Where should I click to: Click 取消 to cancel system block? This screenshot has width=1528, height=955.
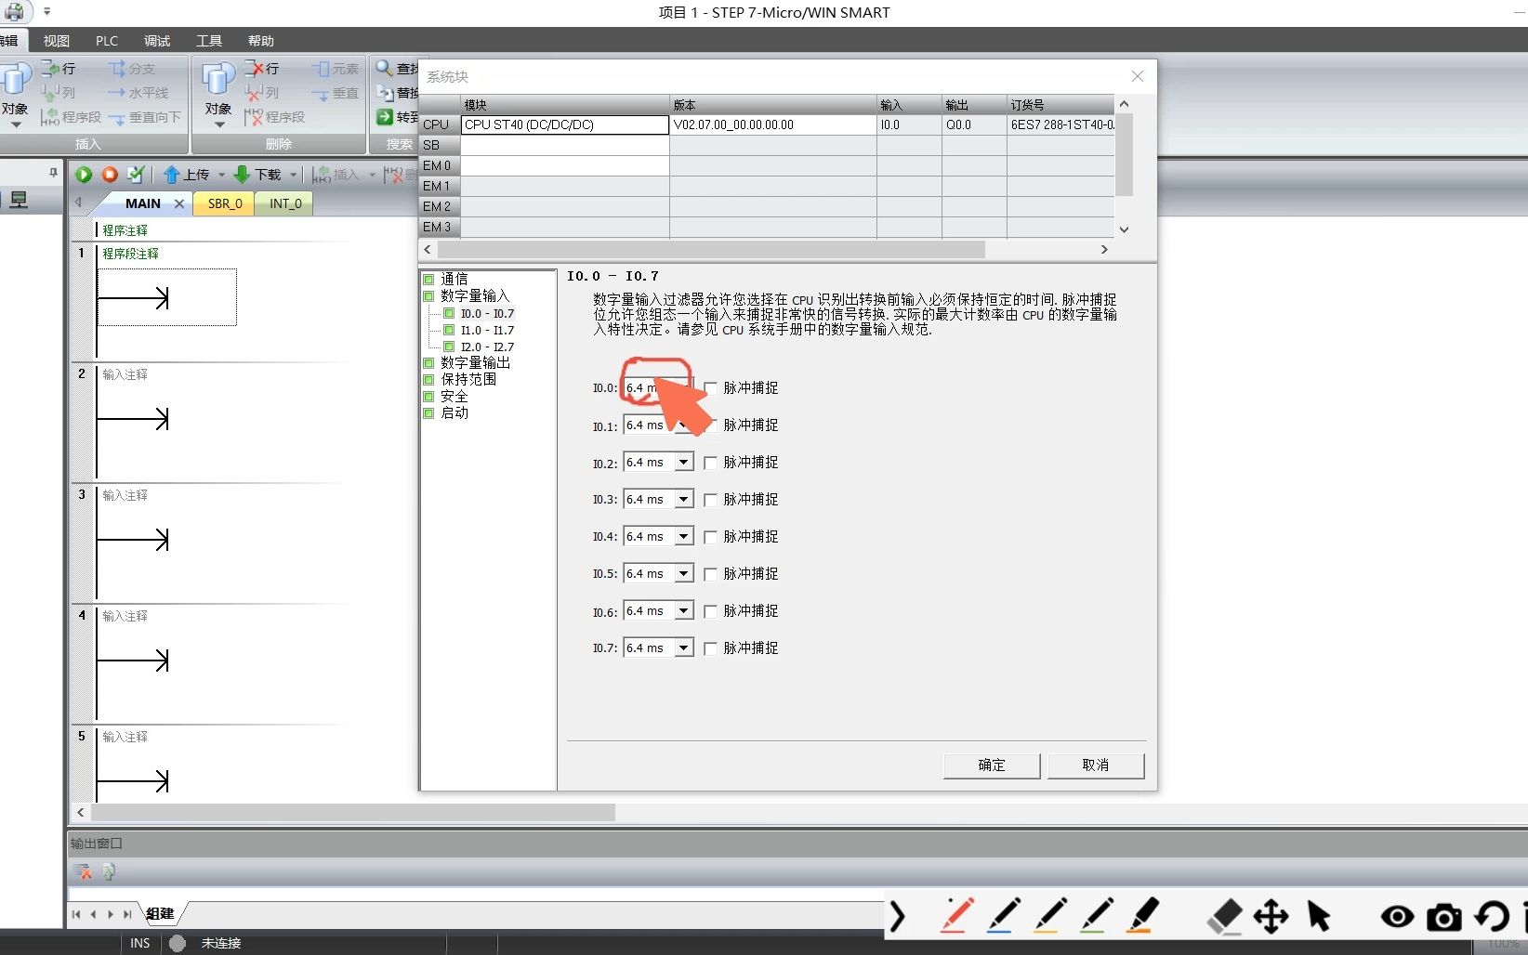coord(1096,765)
